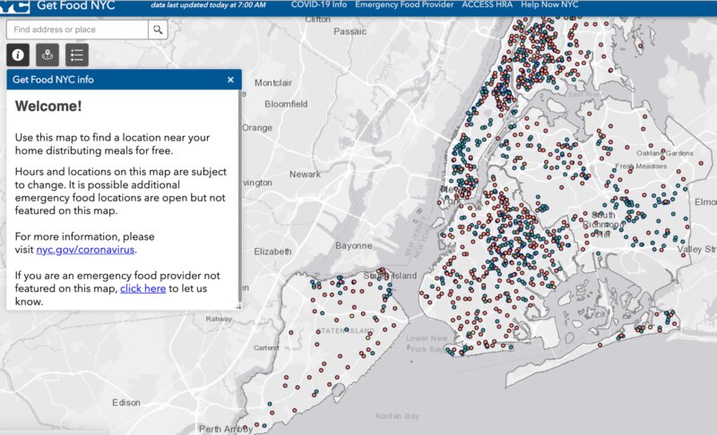Viewport: 717px width, 435px height.
Task: Open the info panel button
Action: tap(18, 55)
